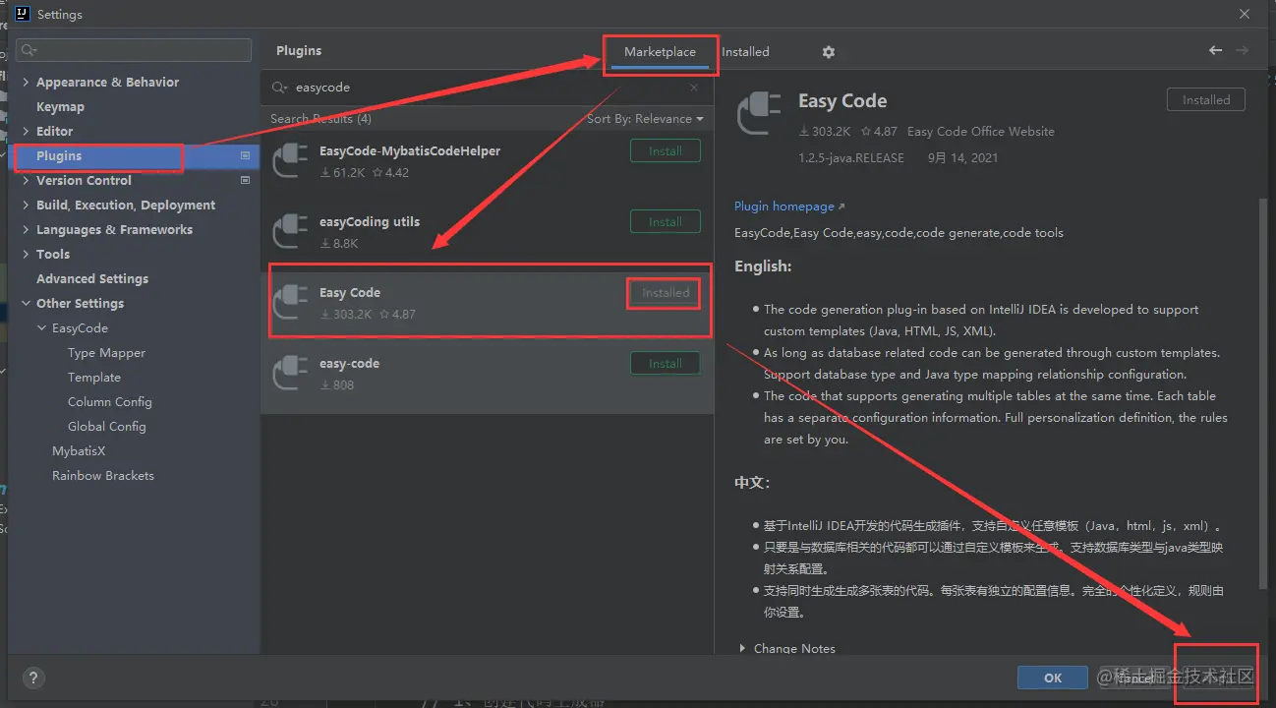Image resolution: width=1276 pixels, height=708 pixels.
Task: Select MybatisX settings entry
Action: coord(79,451)
